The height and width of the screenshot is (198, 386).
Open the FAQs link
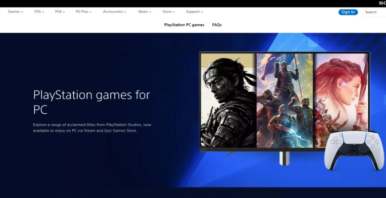tap(217, 25)
